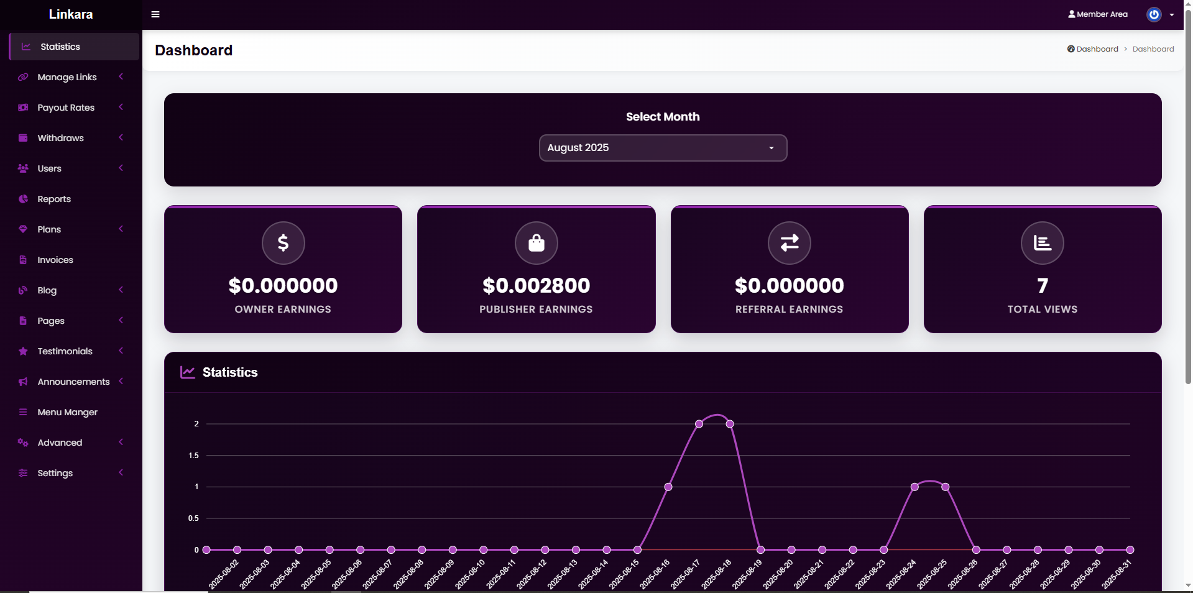Click the chart icon beside Statistics heading
Image resolution: width=1193 pixels, height=593 pixels.
[188, 372]
